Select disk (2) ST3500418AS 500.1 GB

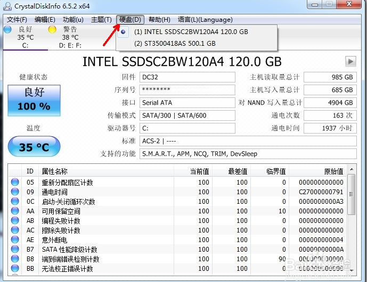pyautogui.click(x=197, y=44)
